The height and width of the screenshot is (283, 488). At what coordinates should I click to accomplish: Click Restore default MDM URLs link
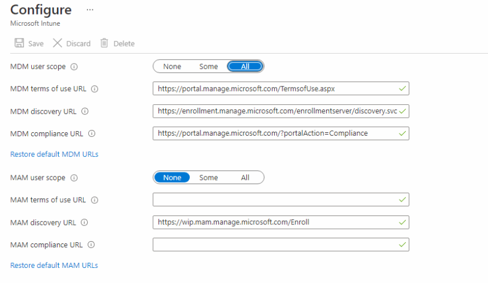click(x=54, y=154)
